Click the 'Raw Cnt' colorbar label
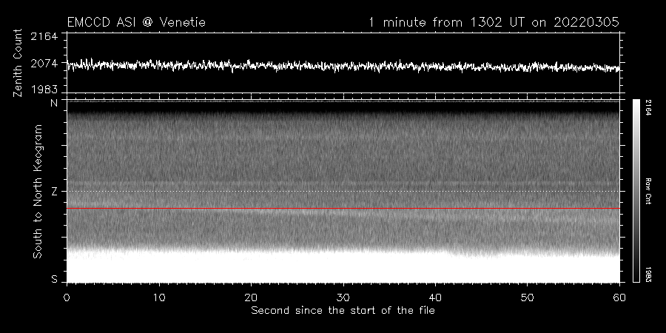The image size is (666, 333). (x=648, y=191)
